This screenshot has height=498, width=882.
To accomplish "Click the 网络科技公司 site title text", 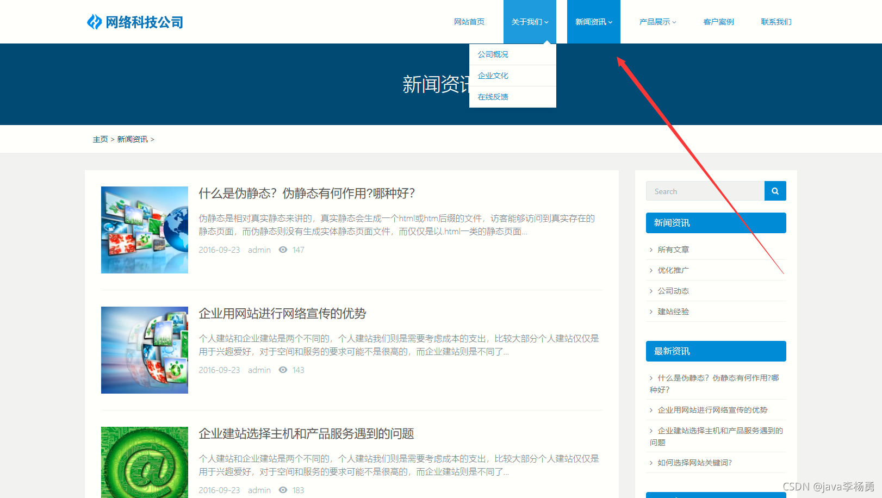I will coord(144,22).
